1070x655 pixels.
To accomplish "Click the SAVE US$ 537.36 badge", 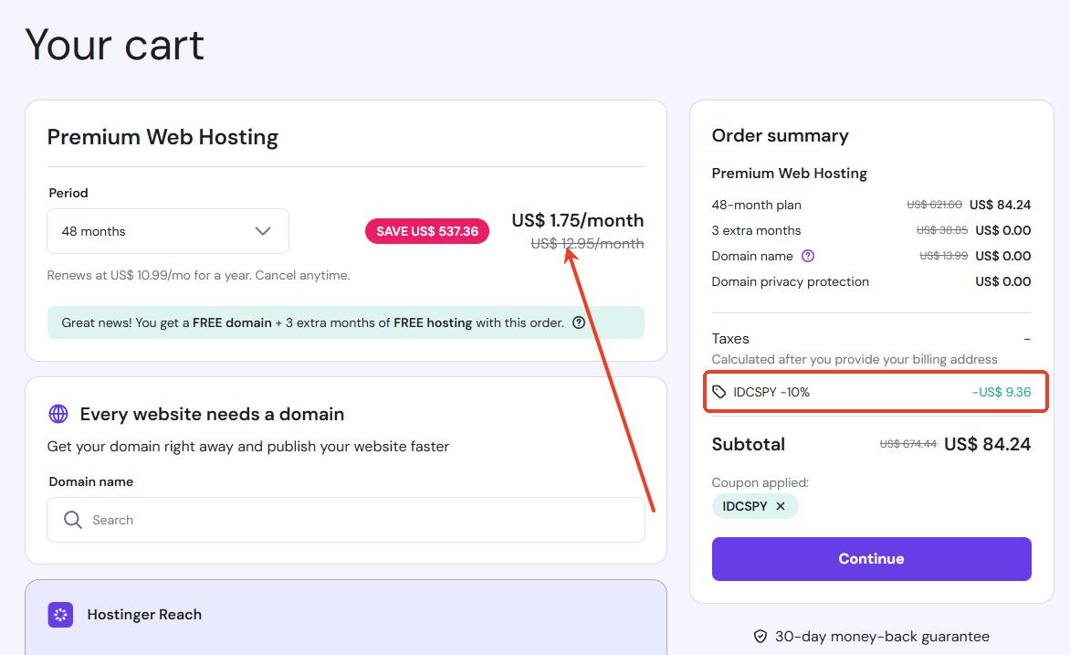I will (427, 231).
